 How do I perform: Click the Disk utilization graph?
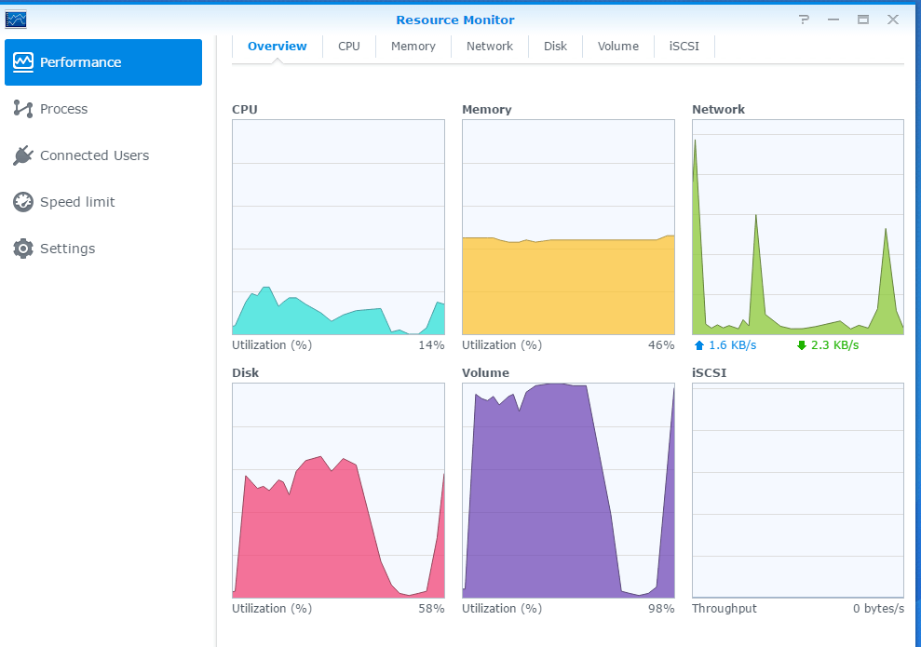point(338,491)
